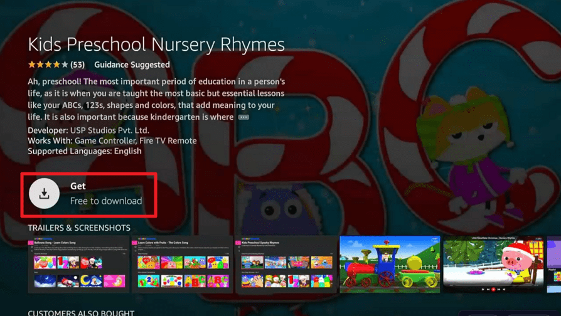This screenshot has width=561, height=316.
Task: Click the Kids Preschool Nursery Rhymes title
Action: coord(156,45)
